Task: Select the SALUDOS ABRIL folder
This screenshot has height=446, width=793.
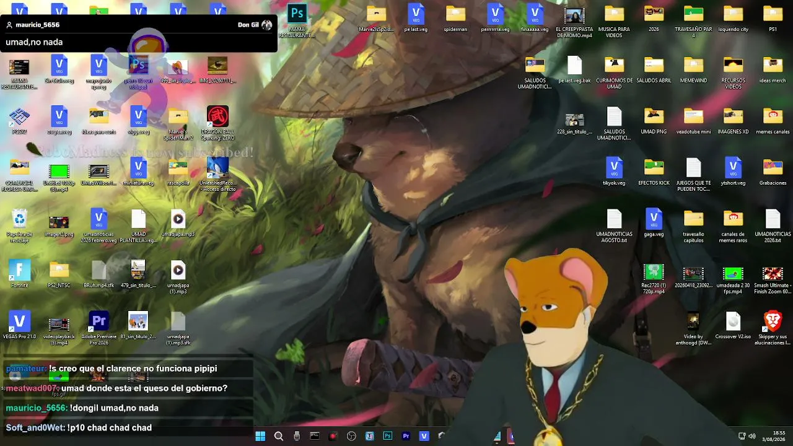Action: click(x=654, y=69)
